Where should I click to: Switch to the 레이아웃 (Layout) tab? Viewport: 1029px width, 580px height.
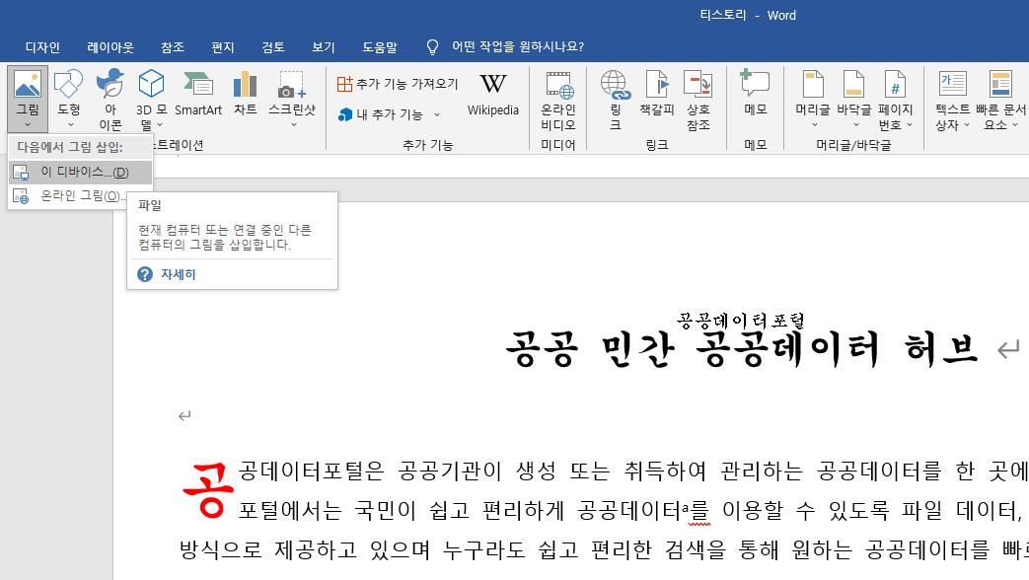(x=110, y=47)
